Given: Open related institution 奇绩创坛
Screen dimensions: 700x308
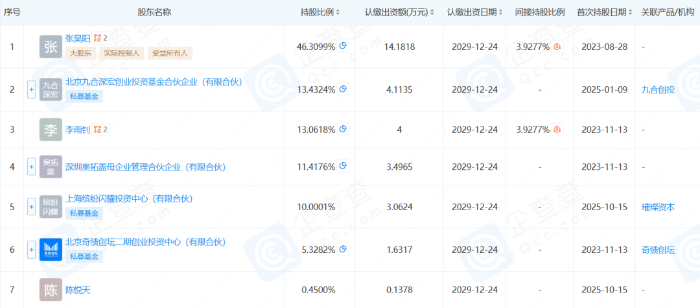Looking at the screenshot, I should 658,250.
